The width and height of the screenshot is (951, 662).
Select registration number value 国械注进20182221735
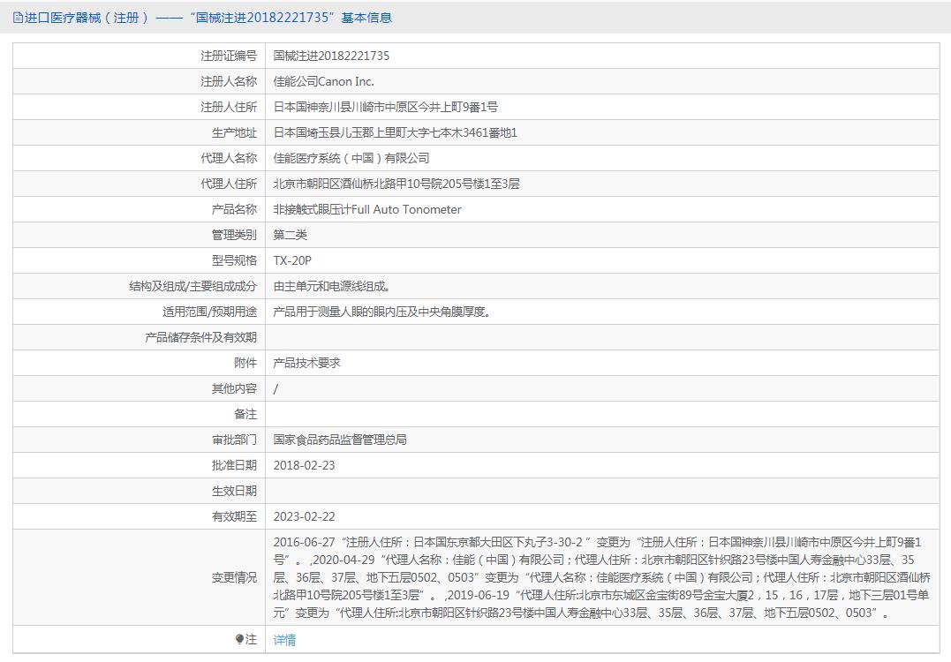pyautogui.click(x=331, y=56)
